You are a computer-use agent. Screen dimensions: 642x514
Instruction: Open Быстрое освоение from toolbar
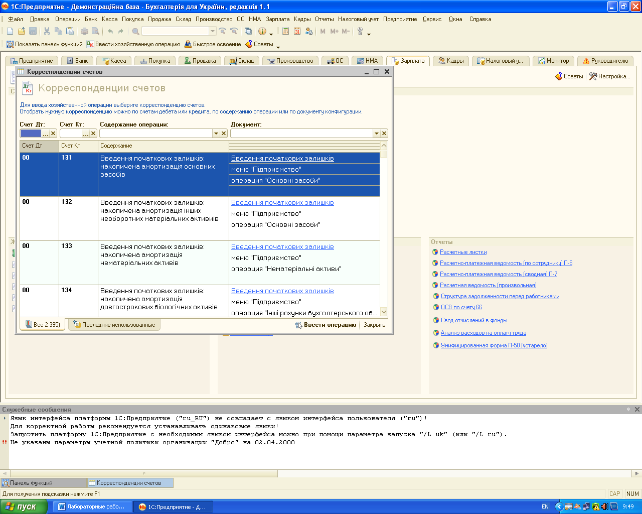[213, 44]
